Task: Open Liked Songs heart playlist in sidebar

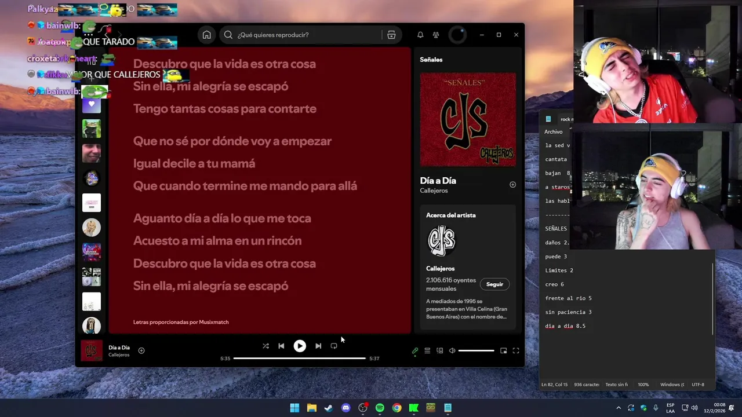Action: pyautogui.click(x=91, y=104)
